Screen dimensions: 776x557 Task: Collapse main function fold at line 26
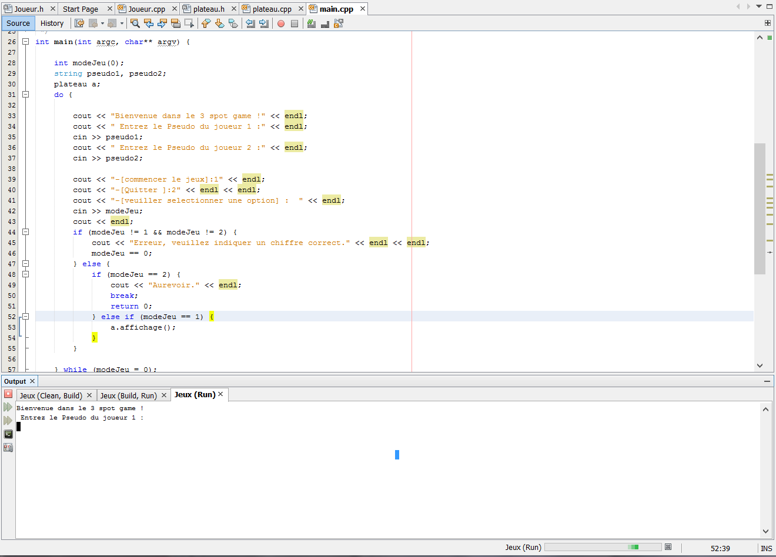(x=25, y=42)
